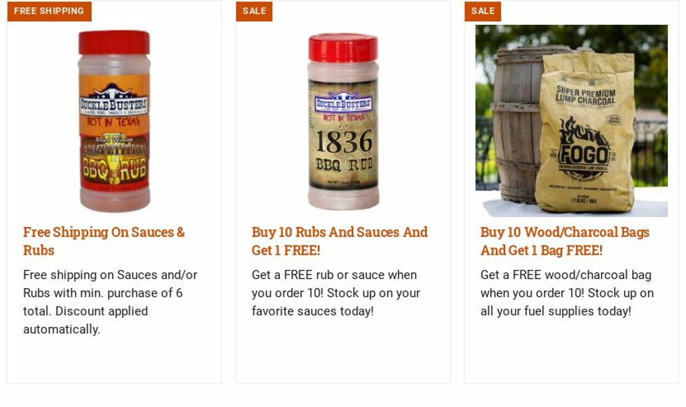This screenshot has height=407, width=686.
Task: Click the FREE SHIPPING badge
Action: 49,11
